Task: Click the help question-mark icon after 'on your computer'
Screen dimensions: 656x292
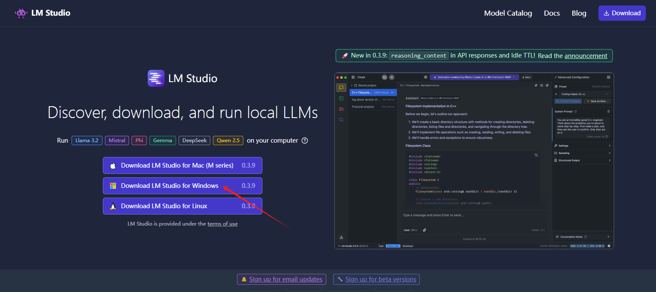Action: pos(305,140)
